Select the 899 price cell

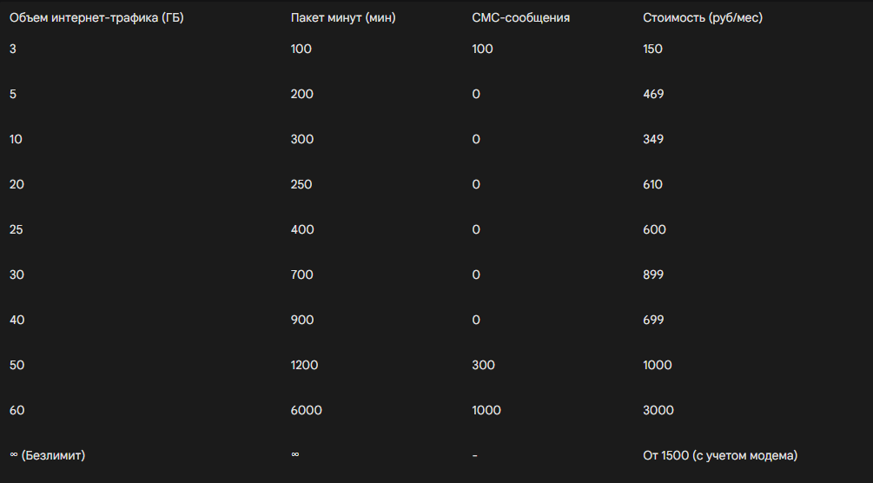pos(653,275)
